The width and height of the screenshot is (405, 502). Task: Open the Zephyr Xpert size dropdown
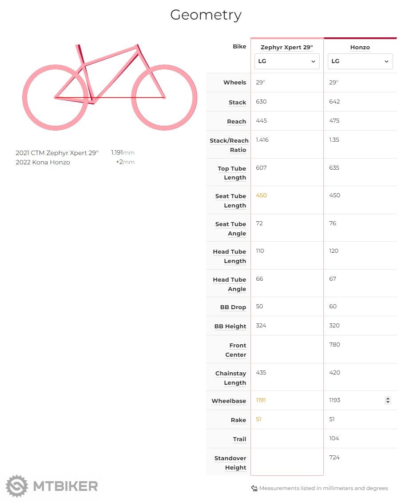pyautogui.click(x=287, y=61)
